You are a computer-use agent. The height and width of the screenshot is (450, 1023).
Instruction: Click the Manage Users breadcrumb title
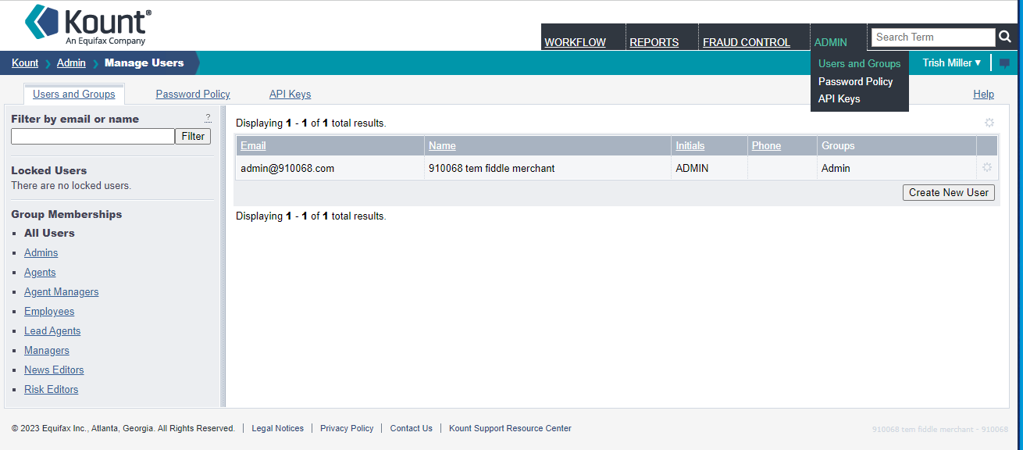point(144,62)
